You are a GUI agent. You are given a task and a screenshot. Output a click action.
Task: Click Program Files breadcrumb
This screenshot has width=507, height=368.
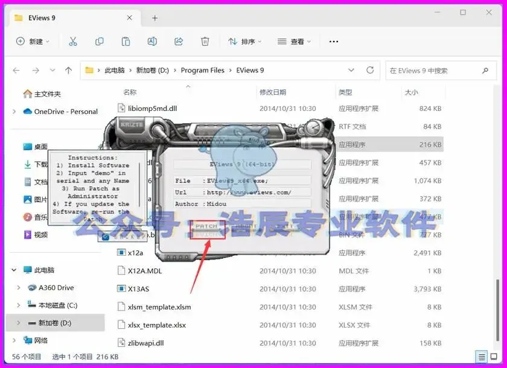202,71
